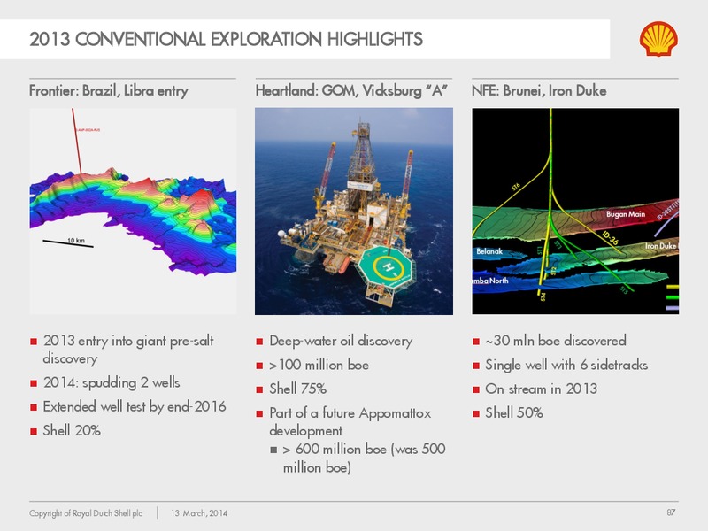Click bullet 'Extended well test by end-2016'
Viewport: 708px width, 531px height.
(135, 407)
